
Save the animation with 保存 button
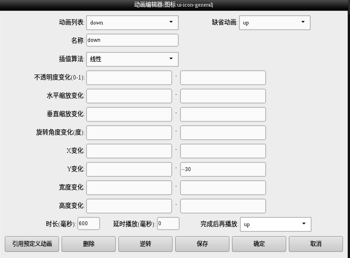point(202,244)
